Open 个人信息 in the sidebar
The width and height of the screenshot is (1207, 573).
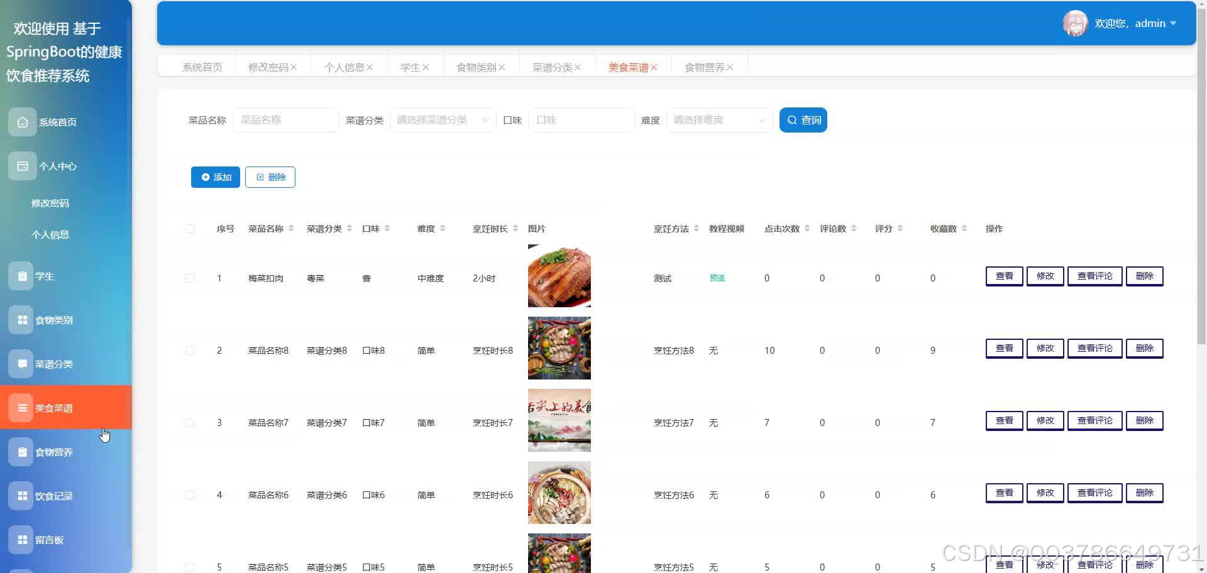click(50, 234)
